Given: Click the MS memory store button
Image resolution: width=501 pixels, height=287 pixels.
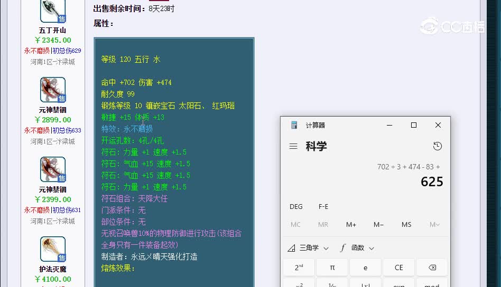Looking at the screenshot, I should pyautogui.click(x=406, y=225).
